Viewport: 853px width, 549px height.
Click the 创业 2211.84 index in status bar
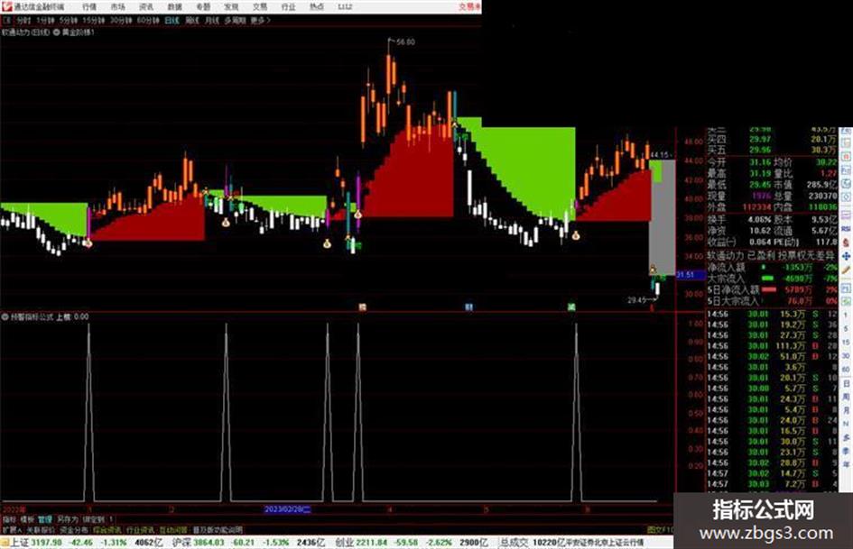tap(361, 543)
